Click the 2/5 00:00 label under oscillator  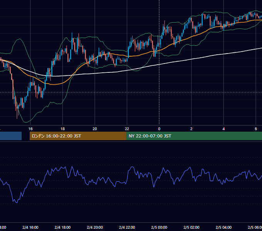(x=159, y=227)
